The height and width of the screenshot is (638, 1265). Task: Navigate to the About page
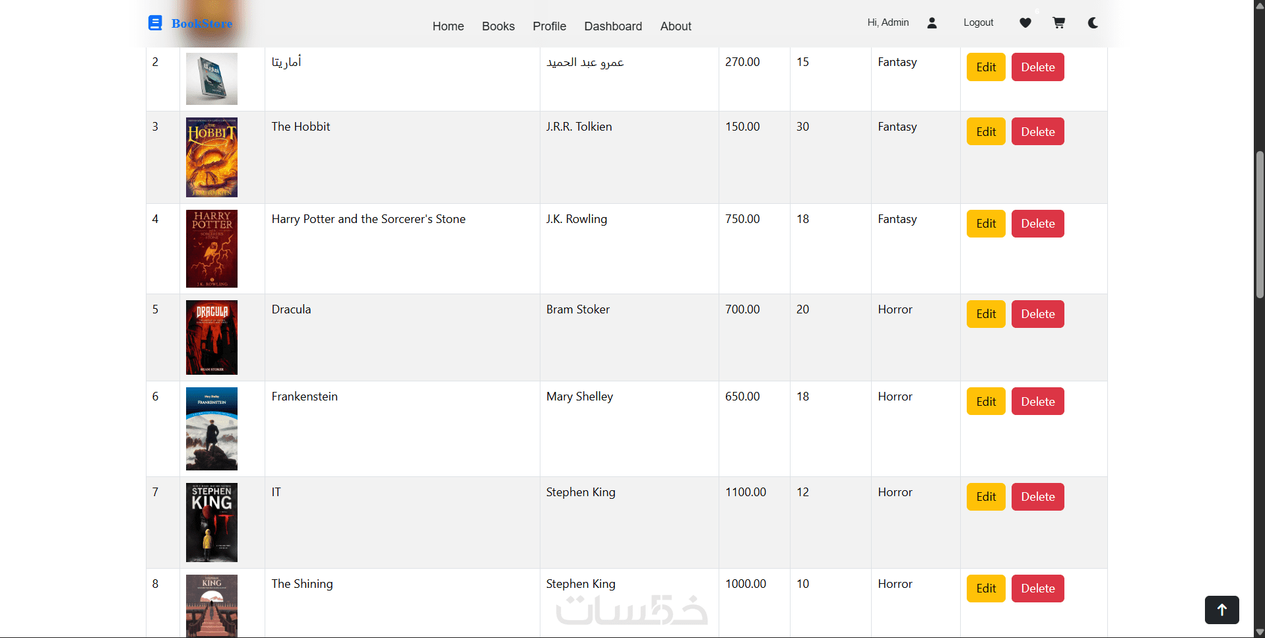tap(676, 26)
